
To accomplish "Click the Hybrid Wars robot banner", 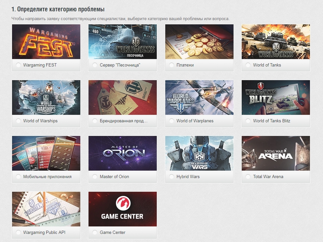I will (199, 153).
